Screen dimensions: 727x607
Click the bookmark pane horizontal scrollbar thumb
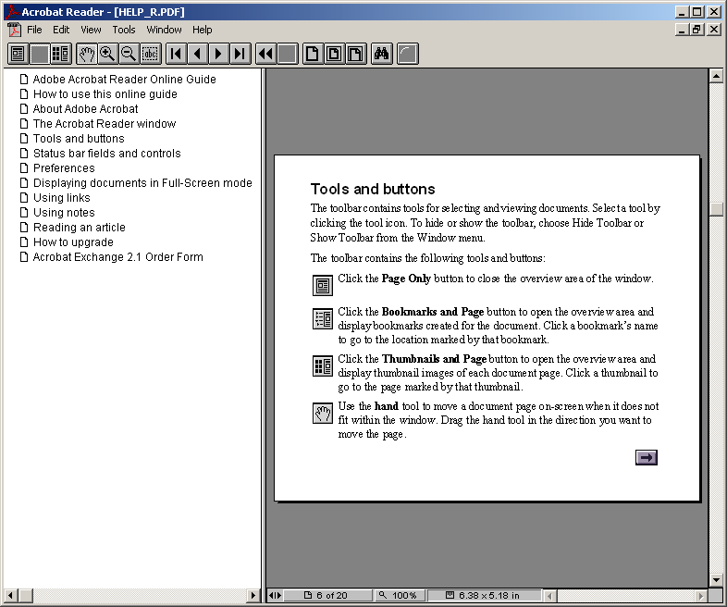(x=26, y=595)
